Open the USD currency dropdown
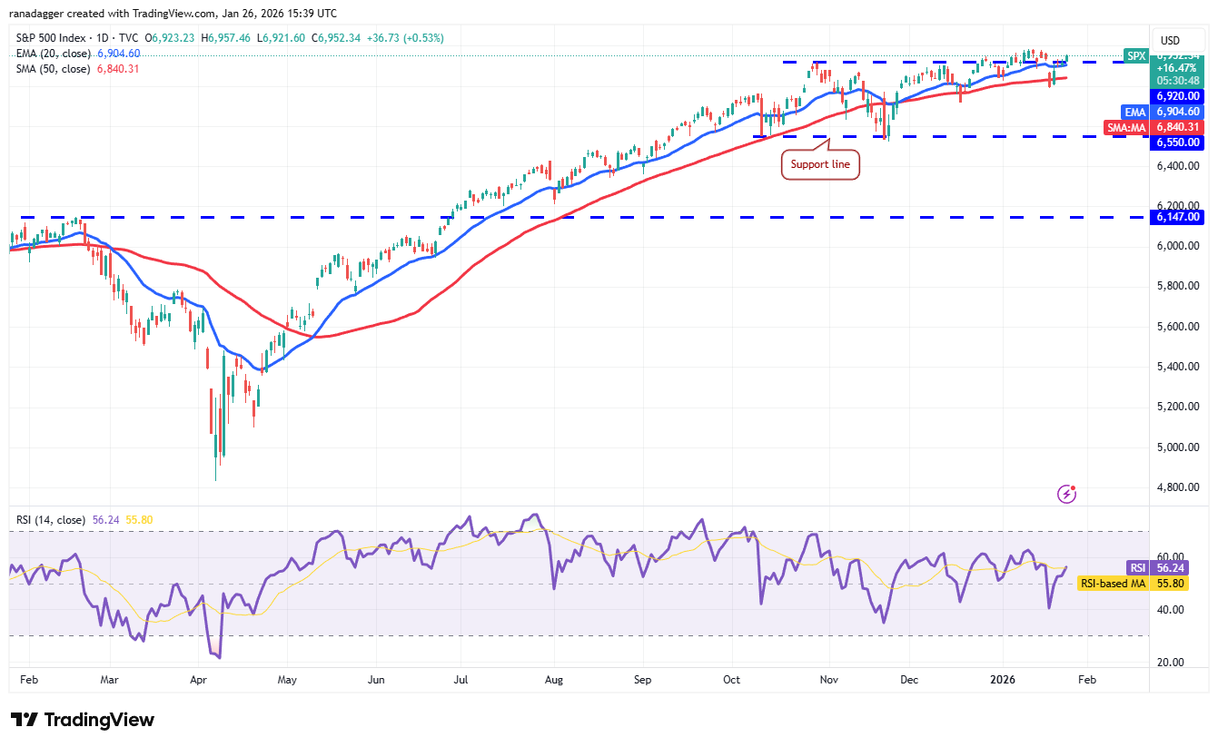 tap(1178, 40)
